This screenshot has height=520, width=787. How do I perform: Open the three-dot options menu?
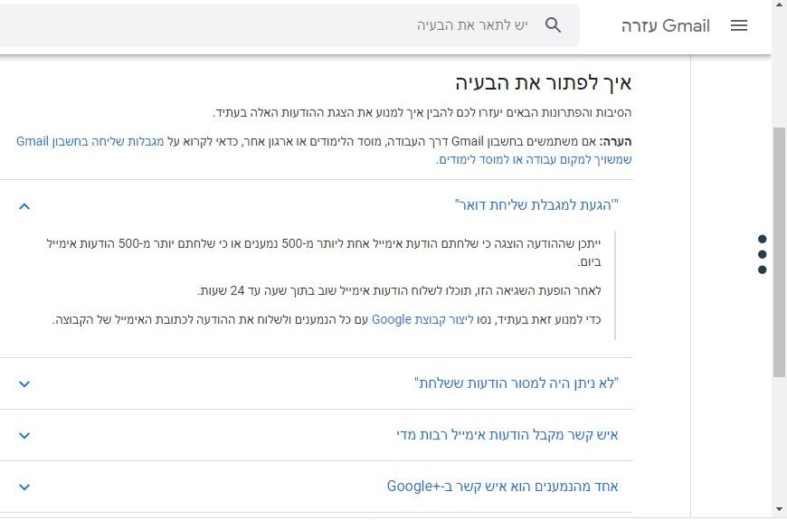pyautogui.click(x=763, y=254)
